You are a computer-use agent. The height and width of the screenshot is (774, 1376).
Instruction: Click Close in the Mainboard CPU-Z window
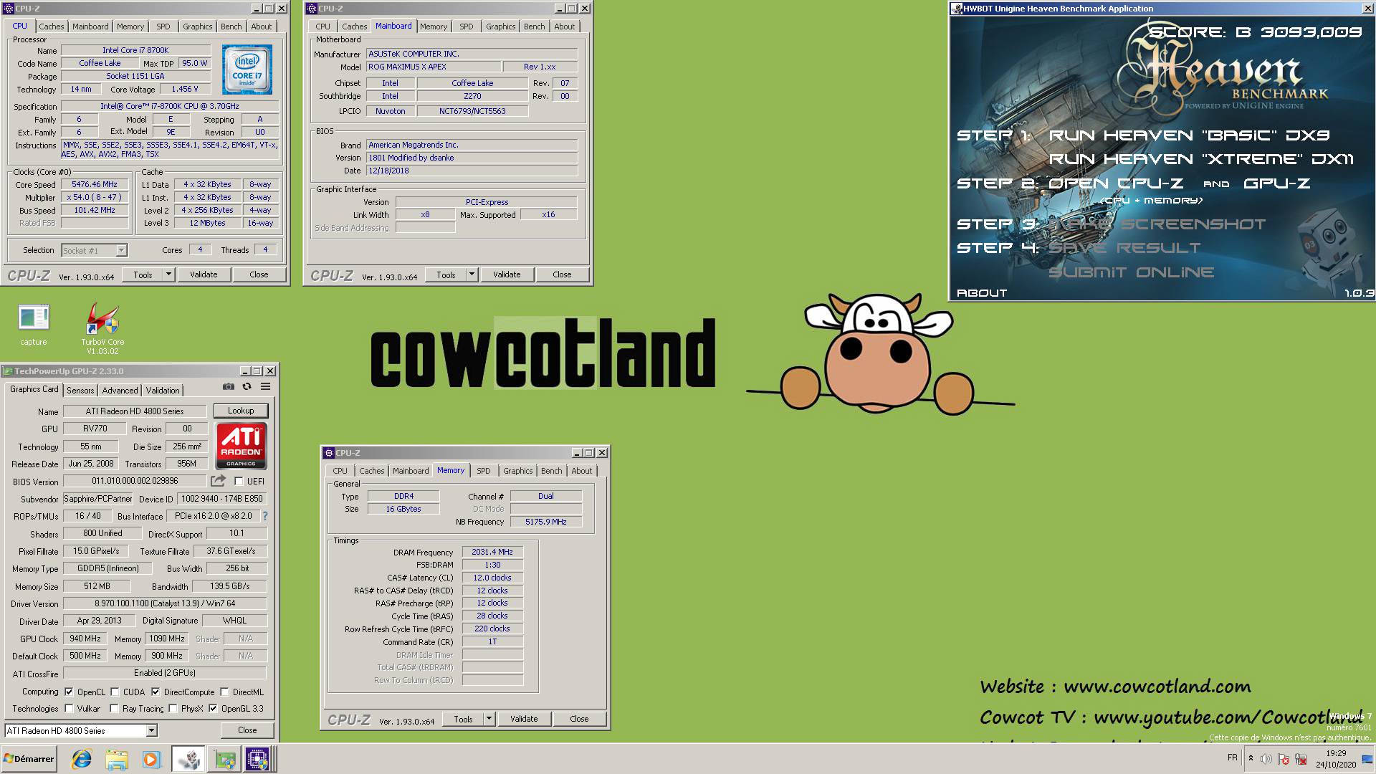point(562,274)
